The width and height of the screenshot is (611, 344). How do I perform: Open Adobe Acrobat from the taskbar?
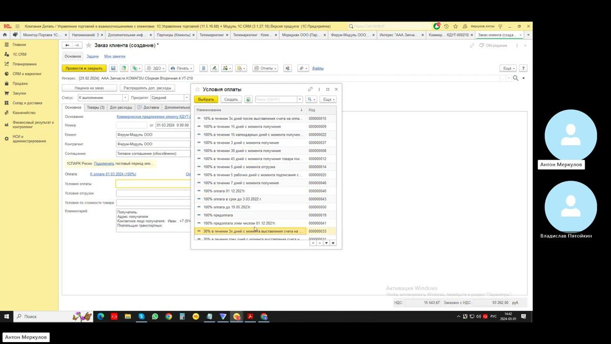click(250, 316)
